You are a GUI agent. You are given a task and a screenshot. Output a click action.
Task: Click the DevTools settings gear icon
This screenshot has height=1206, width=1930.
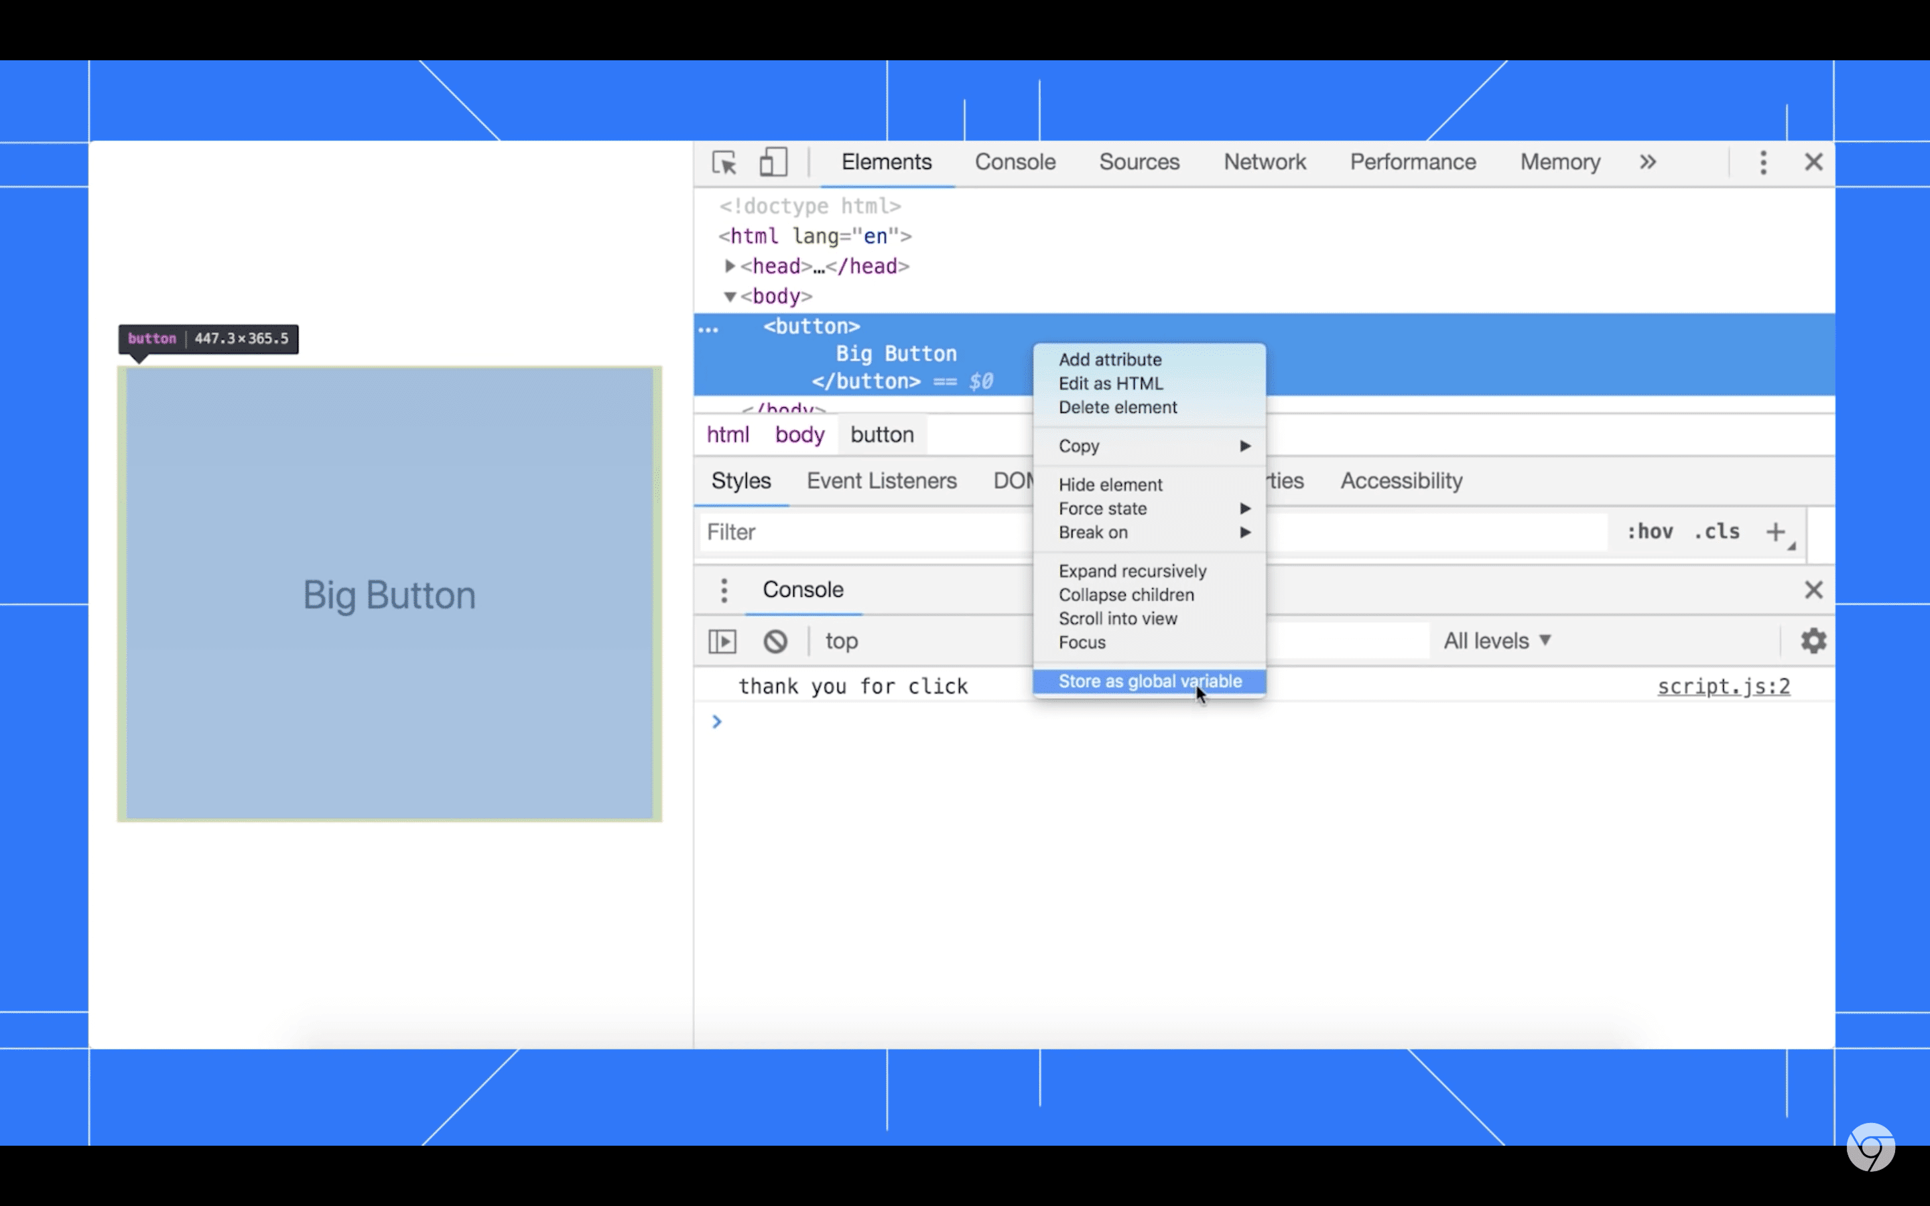1813,641
